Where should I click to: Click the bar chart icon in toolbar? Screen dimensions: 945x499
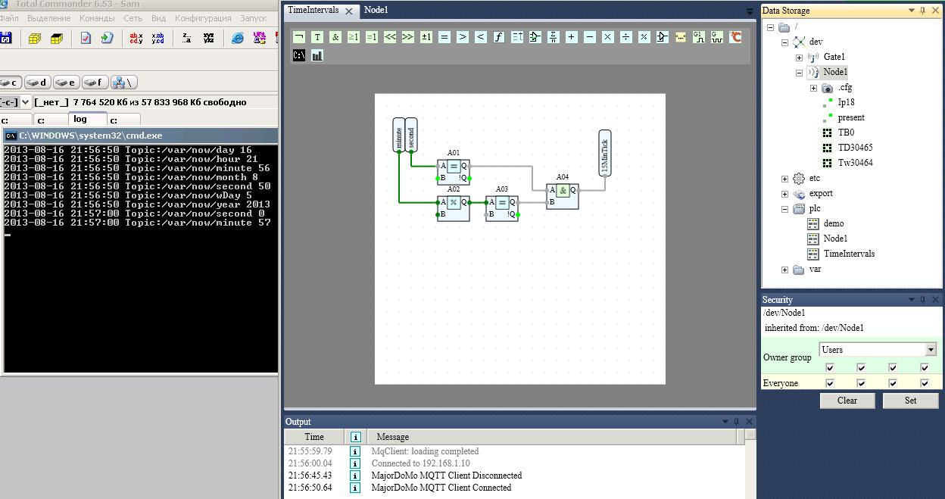[317, 55]
